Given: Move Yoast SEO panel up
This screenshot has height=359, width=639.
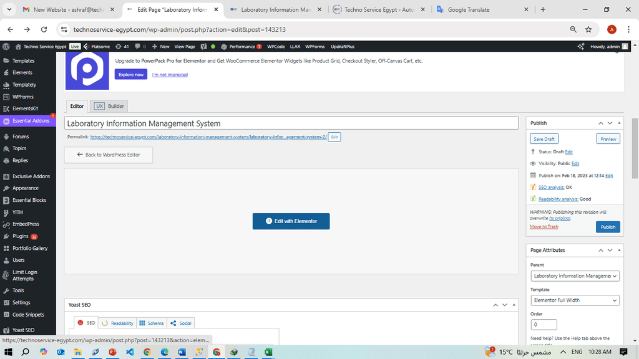Looking at the screenshot, I should click(495, 305).
